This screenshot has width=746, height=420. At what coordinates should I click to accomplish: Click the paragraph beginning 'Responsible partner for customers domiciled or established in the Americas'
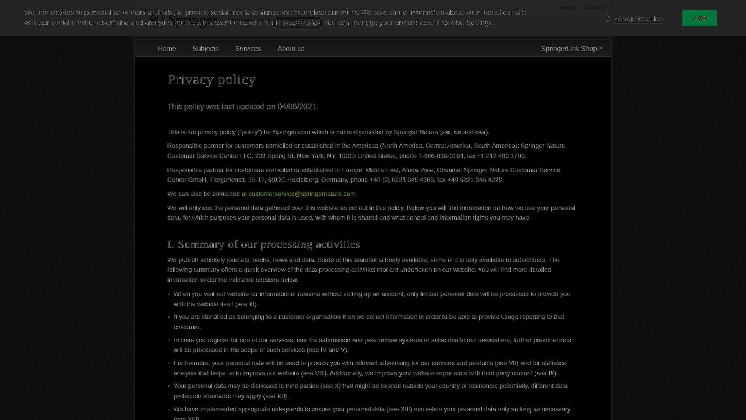[366, 151]
